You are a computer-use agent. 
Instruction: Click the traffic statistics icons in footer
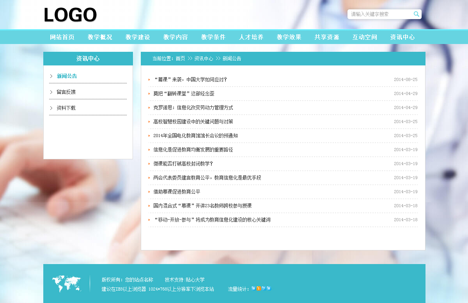(x=261, y=289)
